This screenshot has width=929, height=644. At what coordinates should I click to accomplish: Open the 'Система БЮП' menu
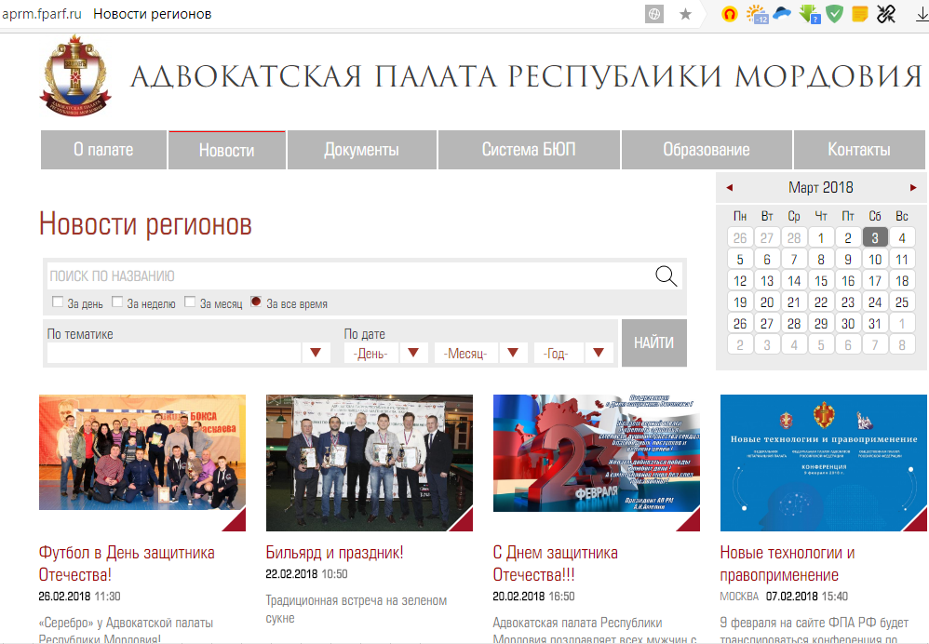point(529,150)
